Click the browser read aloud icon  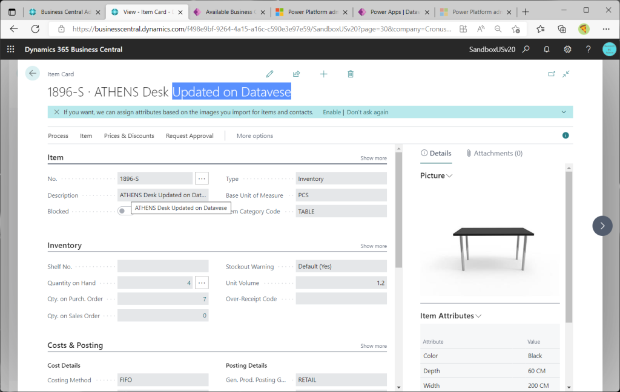click(x=480, y=29)
